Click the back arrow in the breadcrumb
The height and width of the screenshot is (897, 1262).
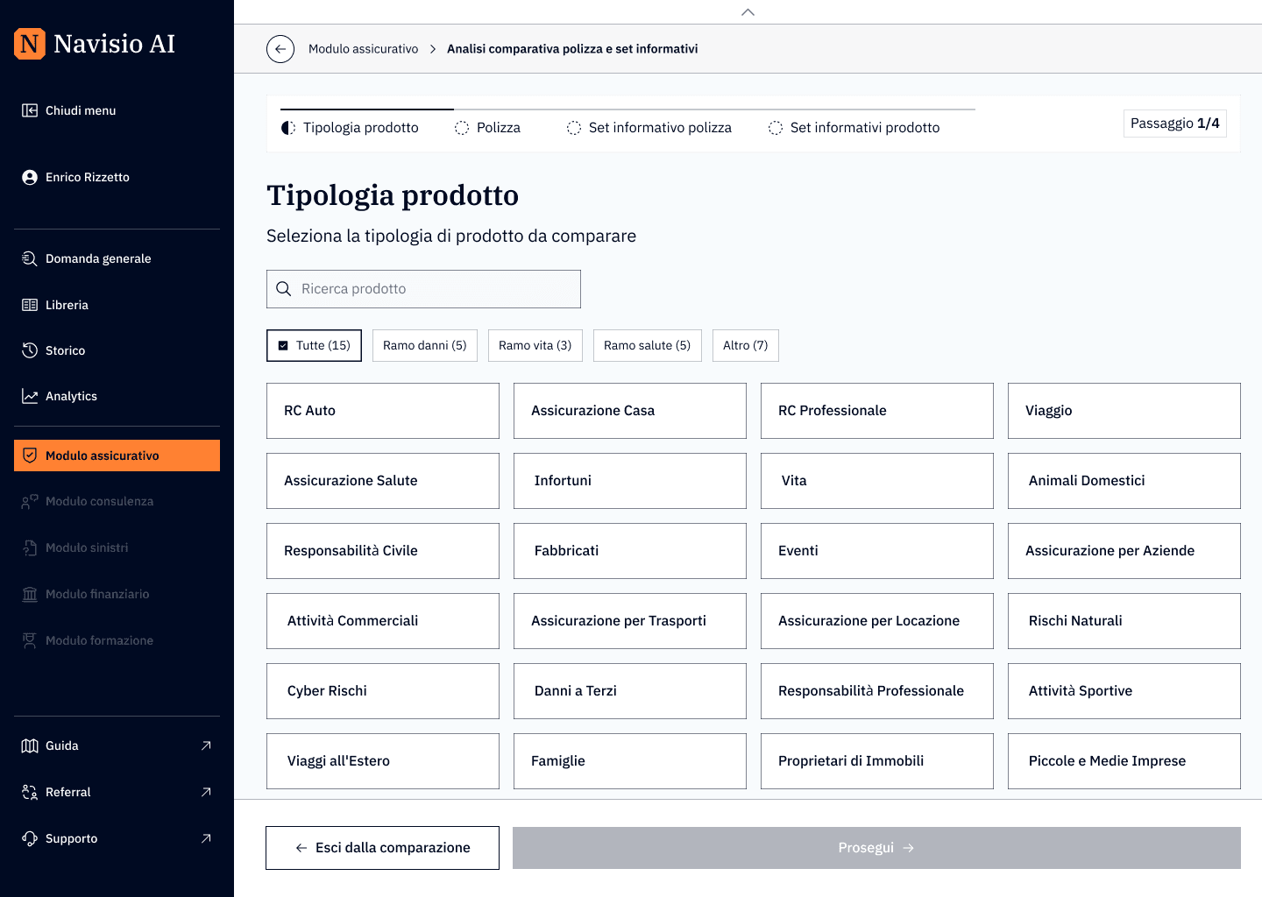280,48
